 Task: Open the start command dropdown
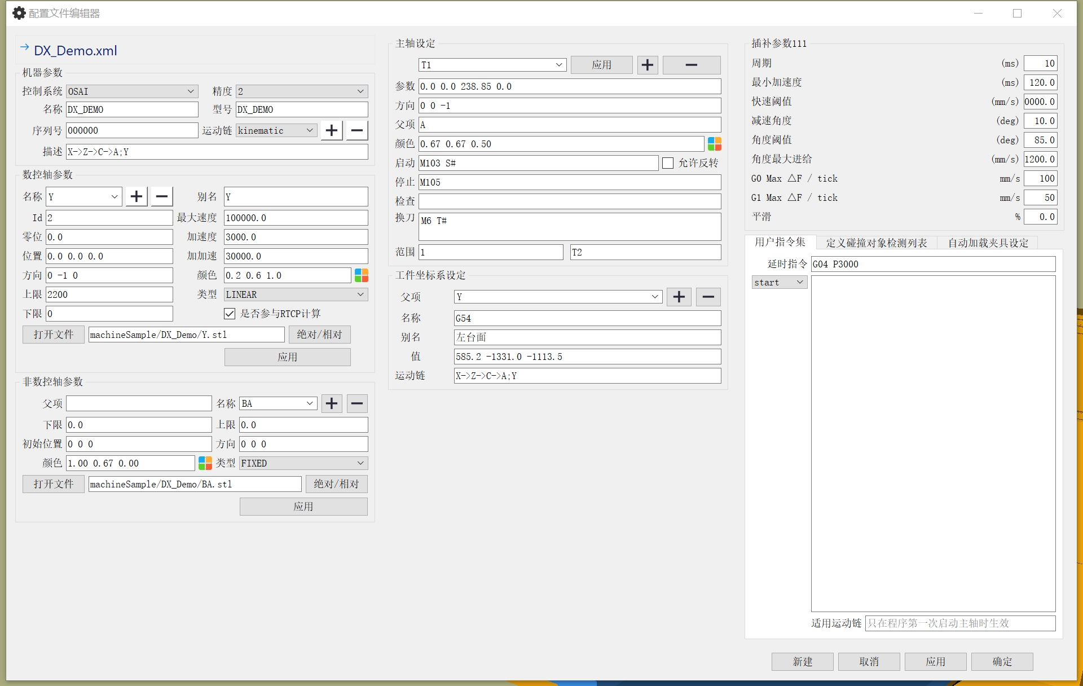pyautogui.click(x=780, y=283)
